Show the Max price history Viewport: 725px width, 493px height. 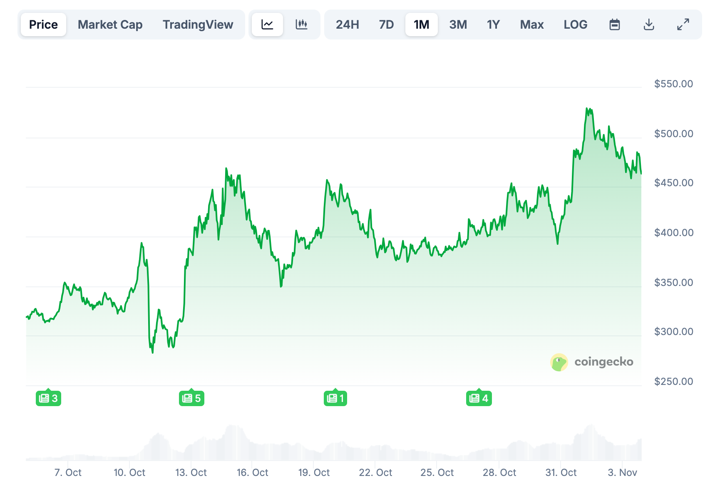click(x=531, y=25)
